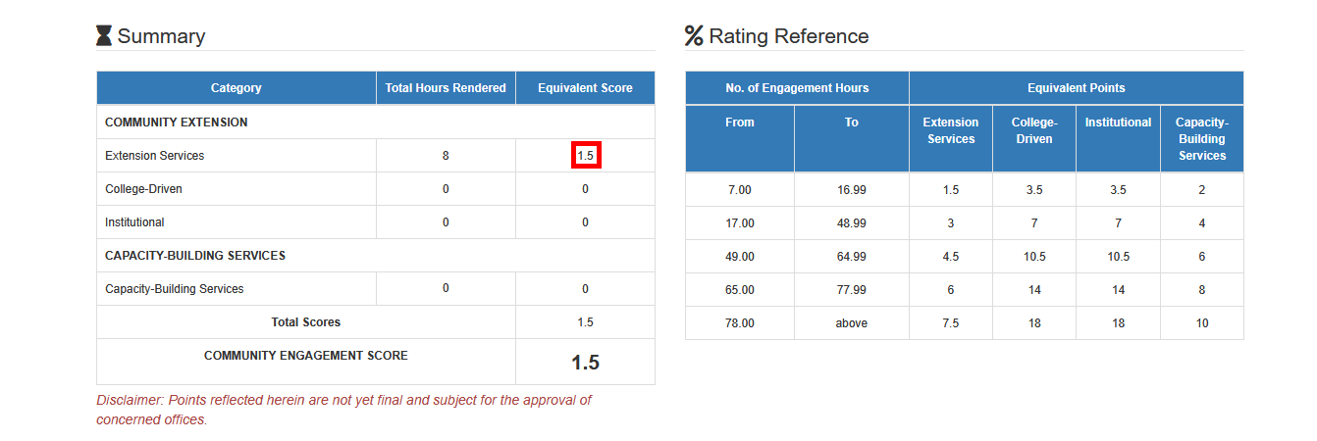Click the Extension Services row label in Summary
The height and width of the screenshot is (441, 1317).
click(155, 156)
